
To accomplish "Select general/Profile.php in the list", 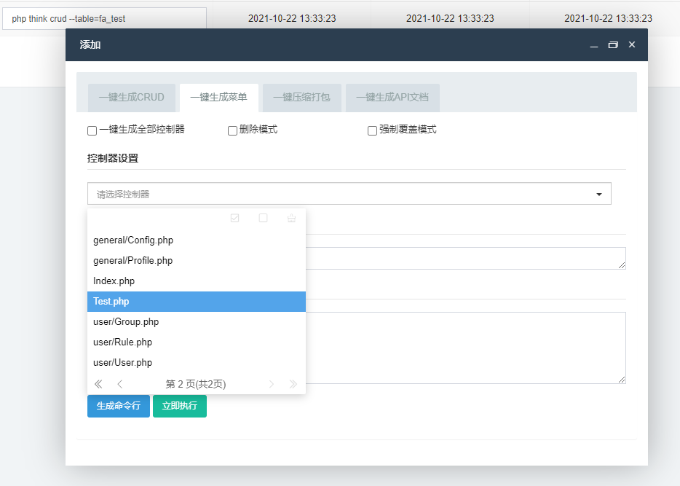I will (x=133, y=260).
